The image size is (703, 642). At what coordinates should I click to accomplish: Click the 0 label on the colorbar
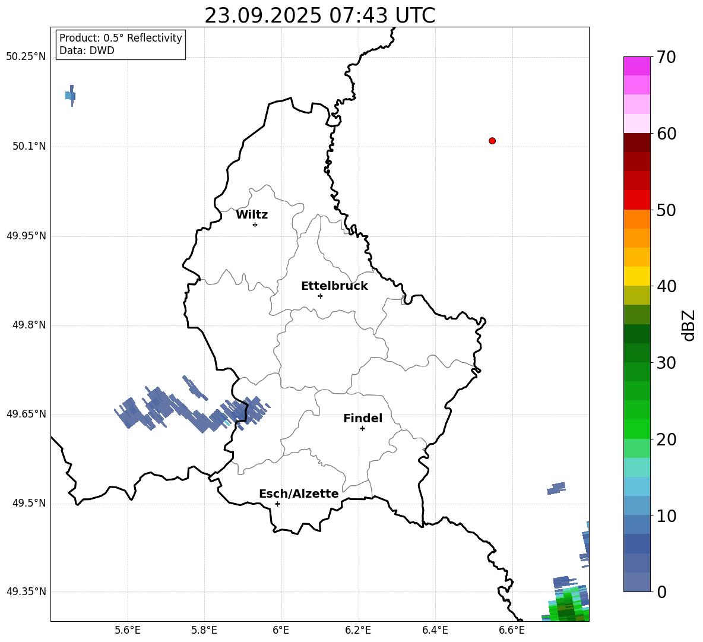pos(661,592)
